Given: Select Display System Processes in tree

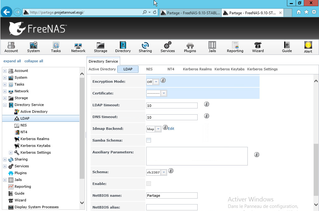Looking at the screenshot, I should [36, 207].
